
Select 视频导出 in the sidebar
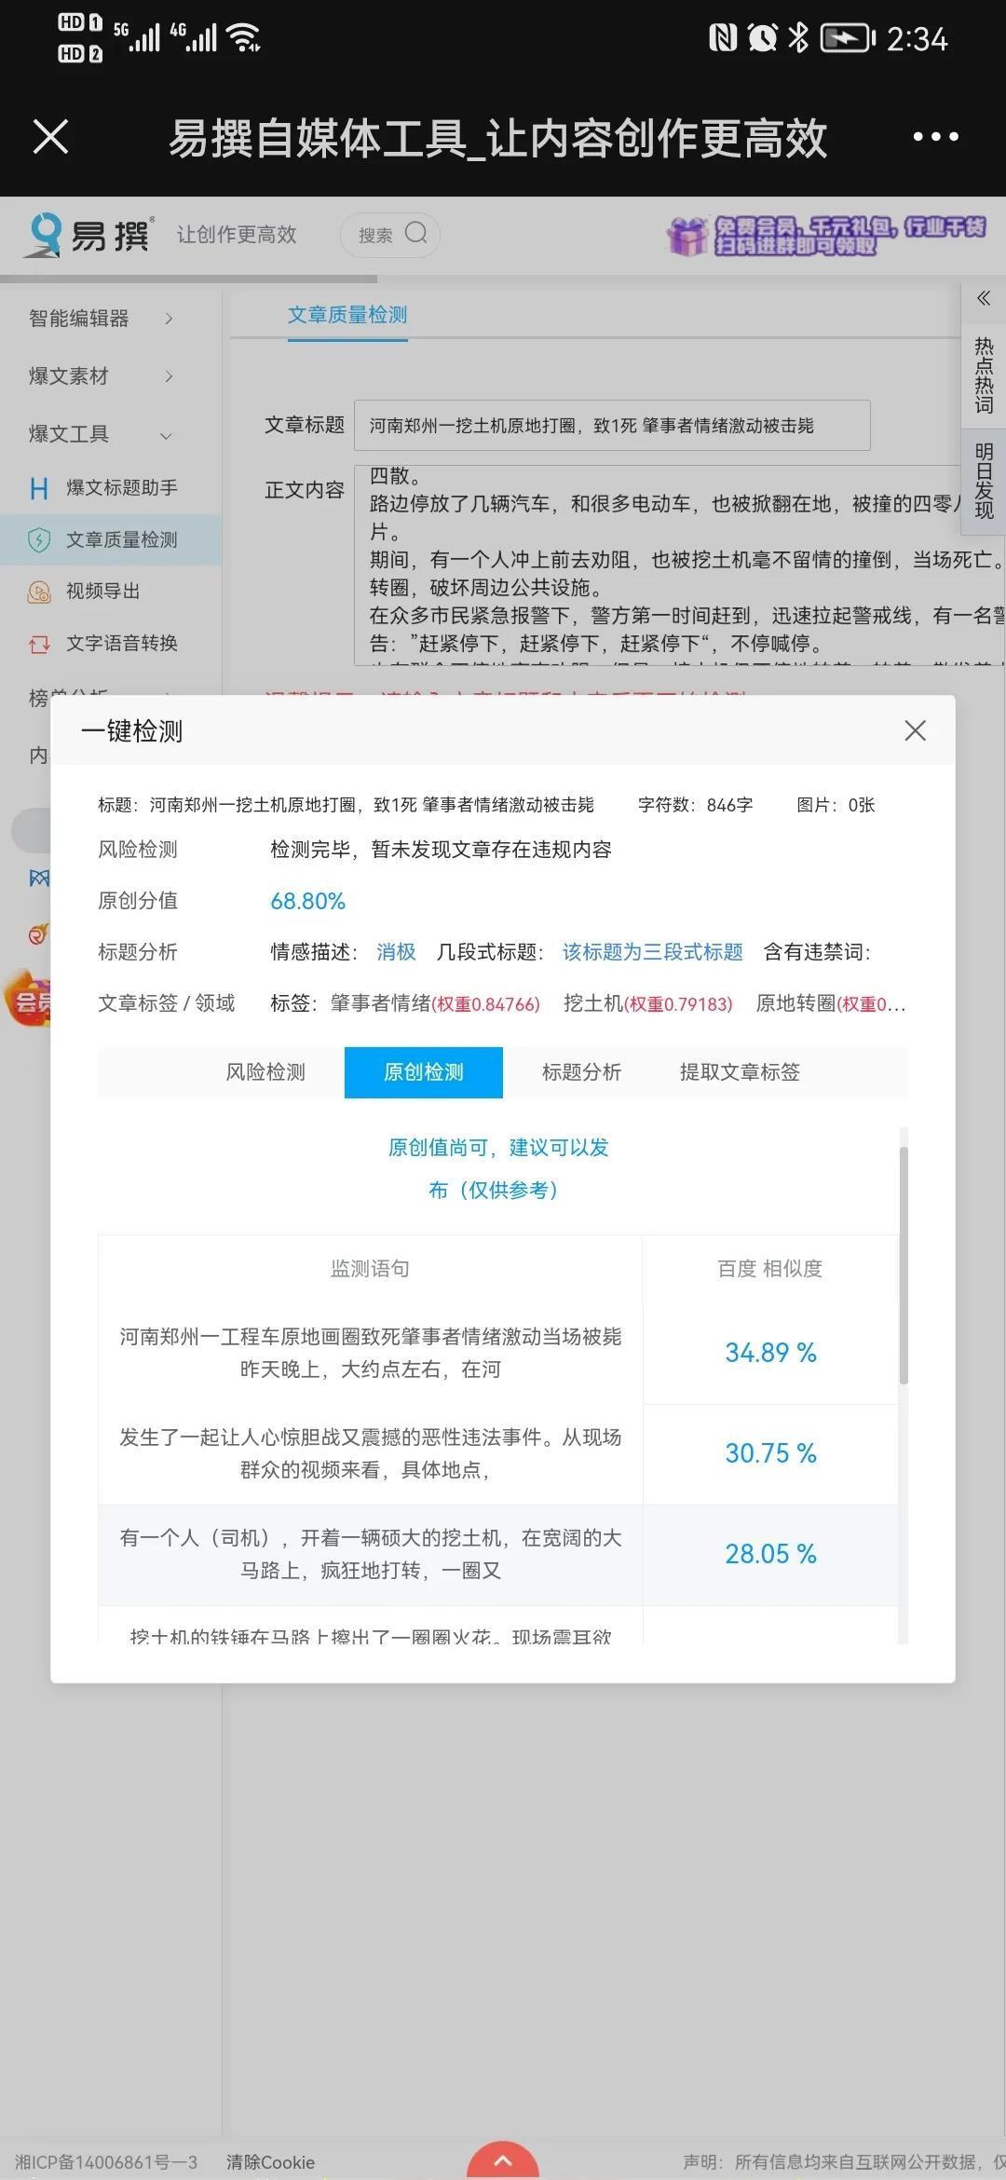click(x=102, y=591)
